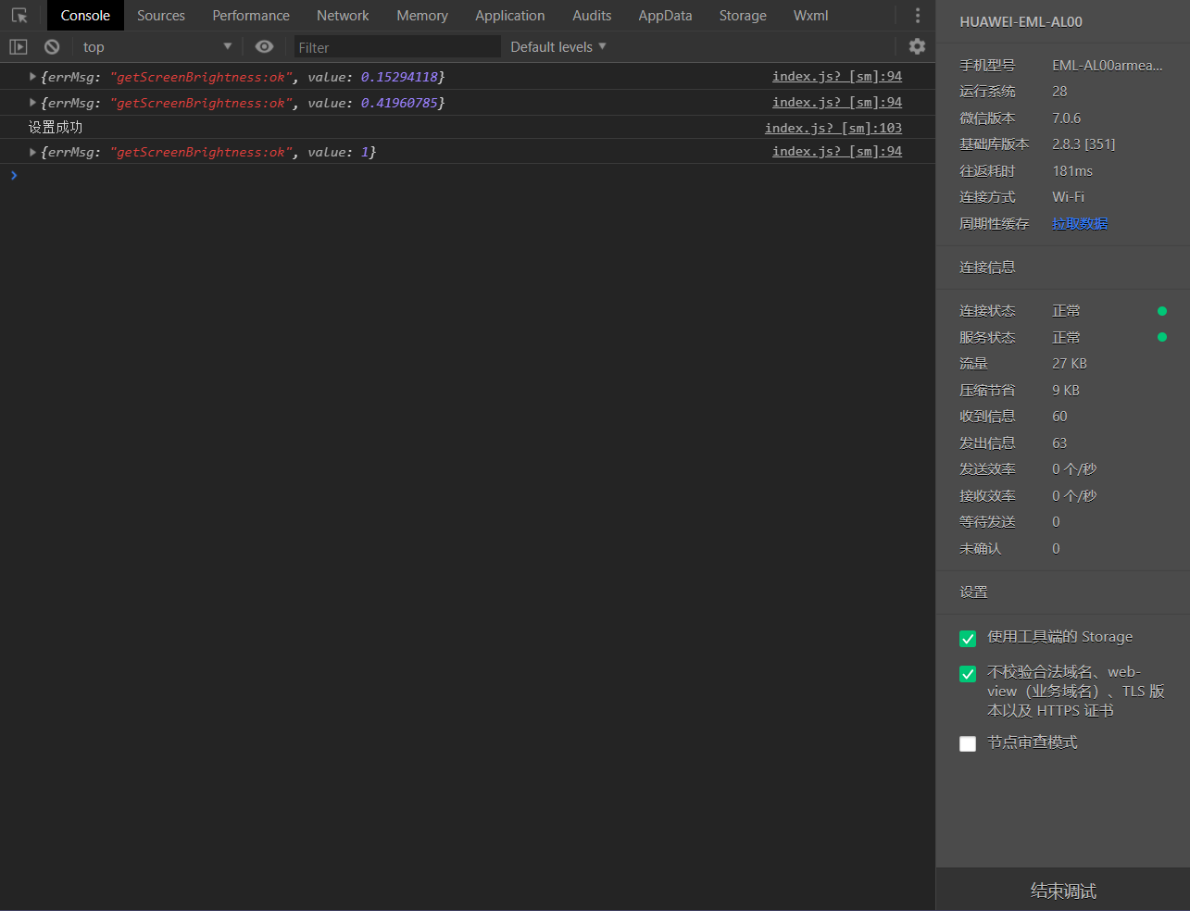
Task: Open the Application tab
Action: point(510,16)
